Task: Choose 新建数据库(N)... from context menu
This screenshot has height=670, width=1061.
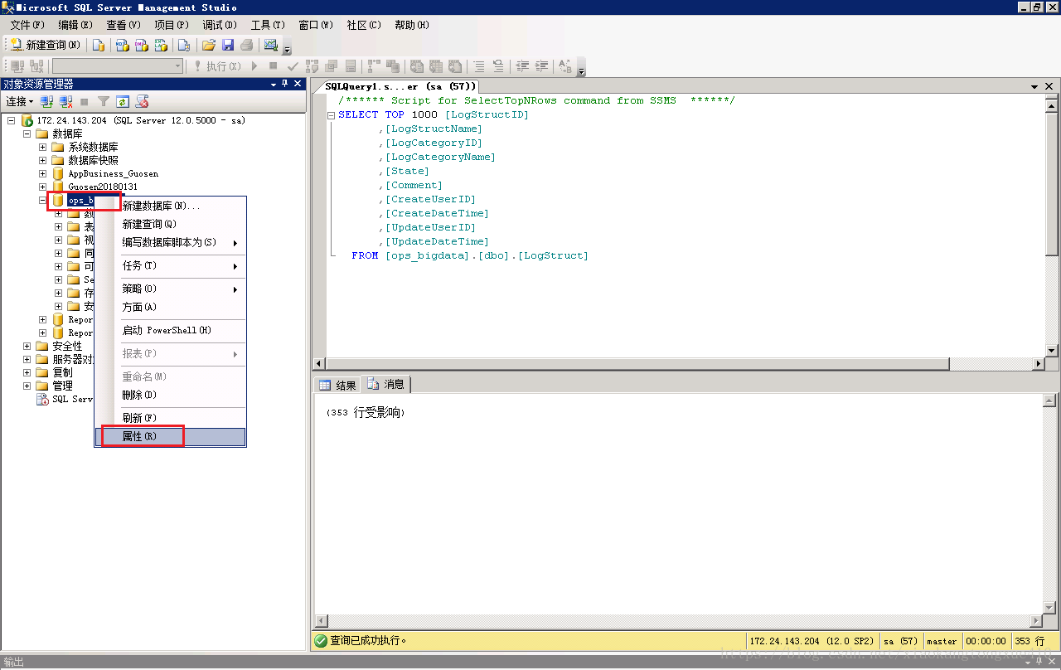Action: [170, 206]
